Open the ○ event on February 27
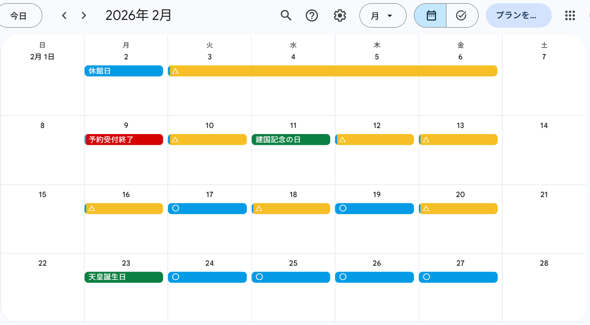Viewport: 590px width, 325px height. click(458, 277)
